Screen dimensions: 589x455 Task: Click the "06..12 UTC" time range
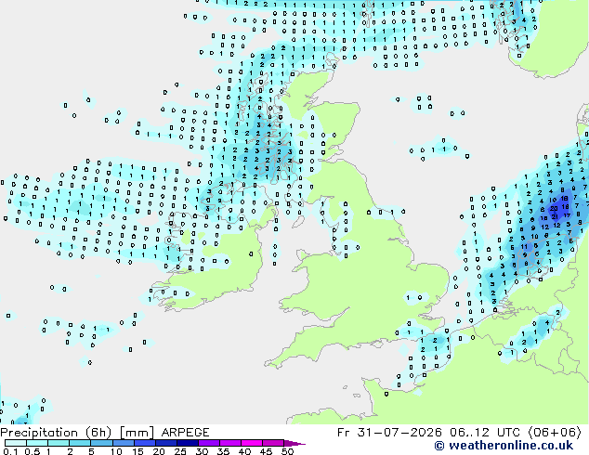click(x=485, y=433)
